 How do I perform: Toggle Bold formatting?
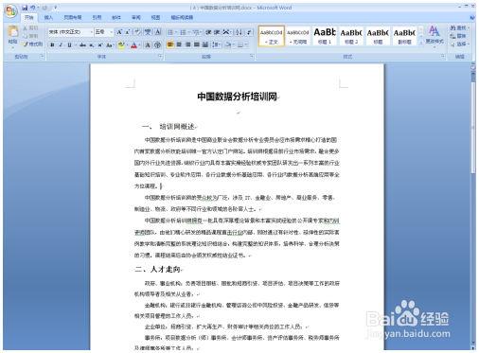(x=52, y=45)
